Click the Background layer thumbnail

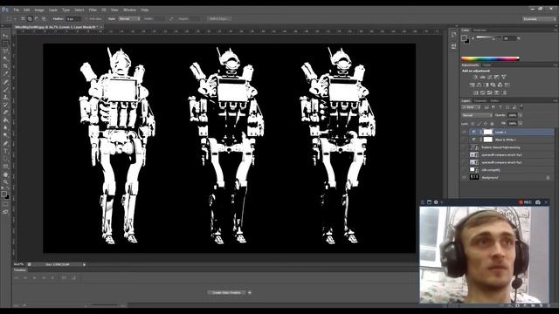tap(473, 177)
